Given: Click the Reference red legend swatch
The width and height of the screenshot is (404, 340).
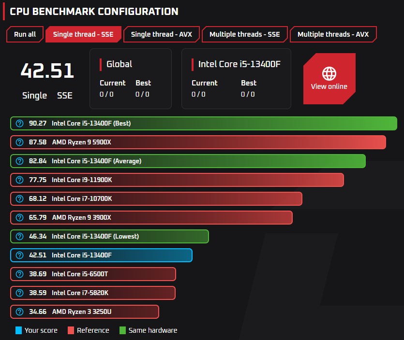Looking at the screenshot, I should point(71,330).
